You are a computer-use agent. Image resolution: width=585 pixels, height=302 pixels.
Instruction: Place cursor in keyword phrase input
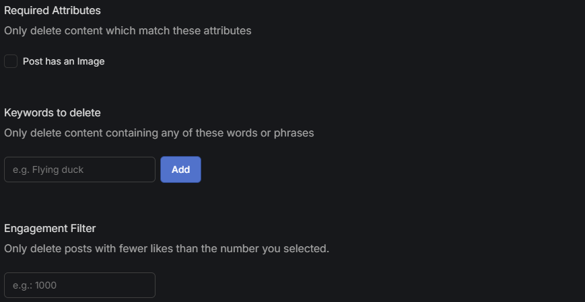click(79, 169)
